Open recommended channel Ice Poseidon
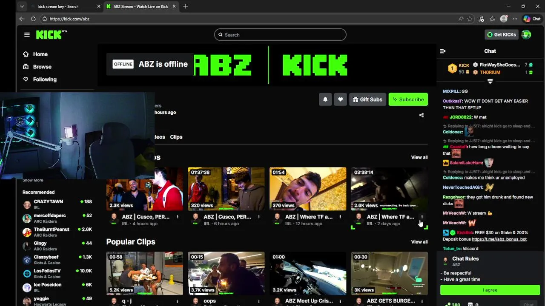This screenshot has width=545, height=306. tap(57, 287)
